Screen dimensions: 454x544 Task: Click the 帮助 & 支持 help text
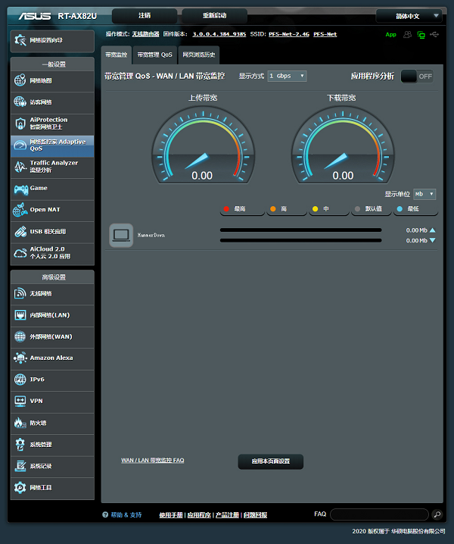coord(126,515)
